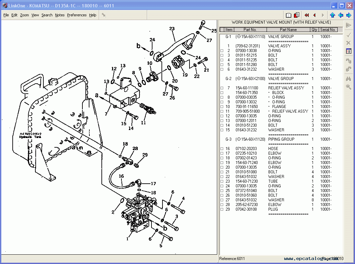Click part number 205-62-67230
The height and width of the screenshot is (264, 355).
point(247,205)
